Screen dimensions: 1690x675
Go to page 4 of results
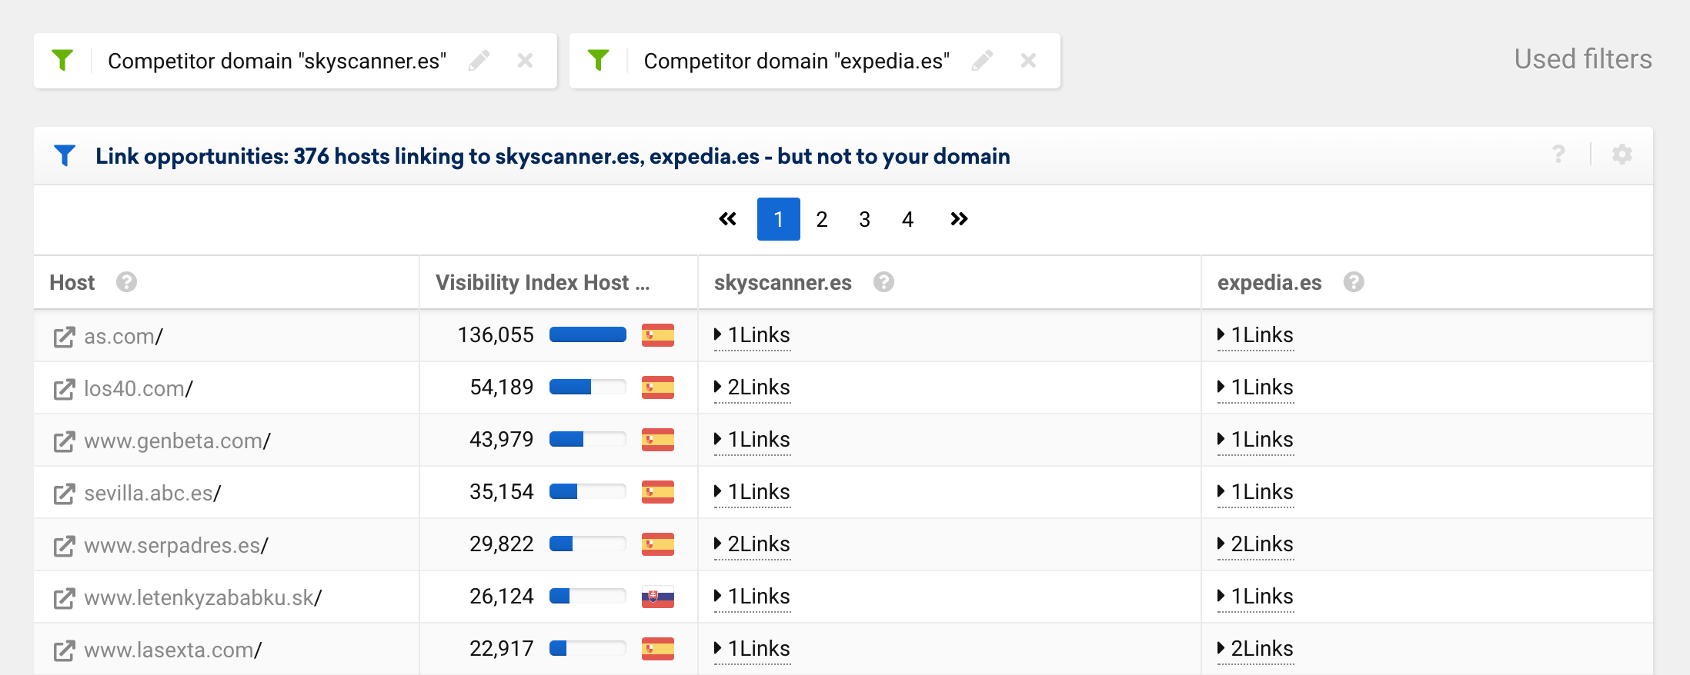click(x=907, y=219)
